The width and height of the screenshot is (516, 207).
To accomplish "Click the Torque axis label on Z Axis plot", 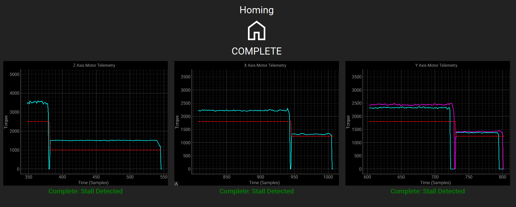I will coord(6,122).
